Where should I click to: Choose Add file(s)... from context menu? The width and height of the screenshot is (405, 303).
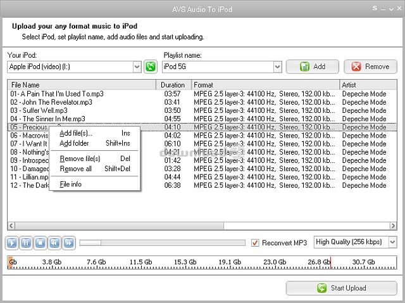(x=95, y=133)
